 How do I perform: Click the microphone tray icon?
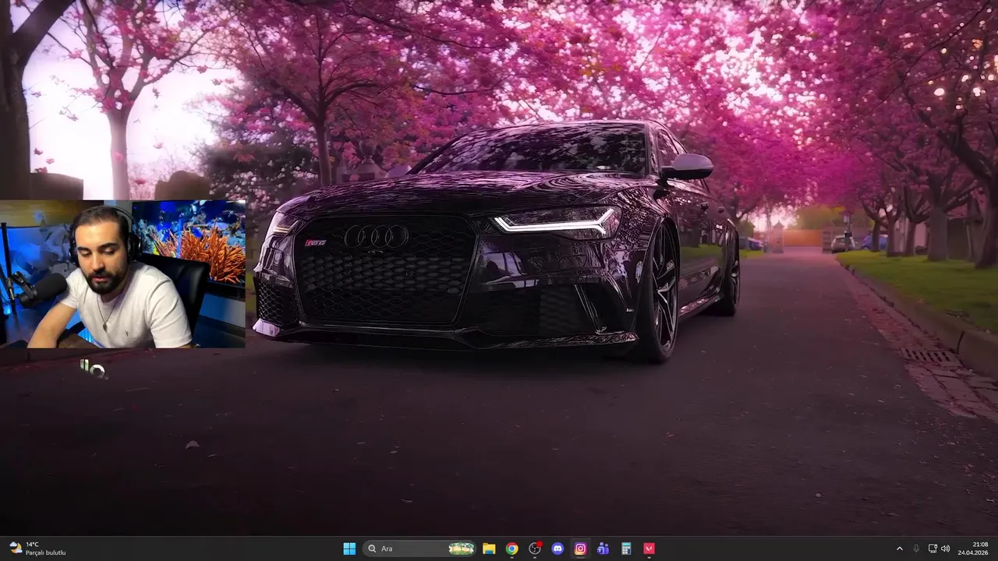pyautogui.click(x=916, y=549)
